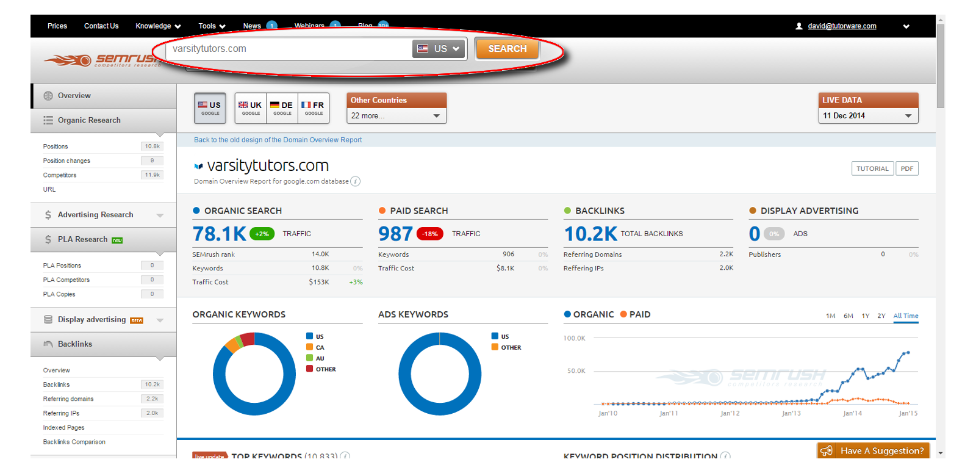Set chart range to 1Y
The image size is (976, 473).
click(866, 316)
